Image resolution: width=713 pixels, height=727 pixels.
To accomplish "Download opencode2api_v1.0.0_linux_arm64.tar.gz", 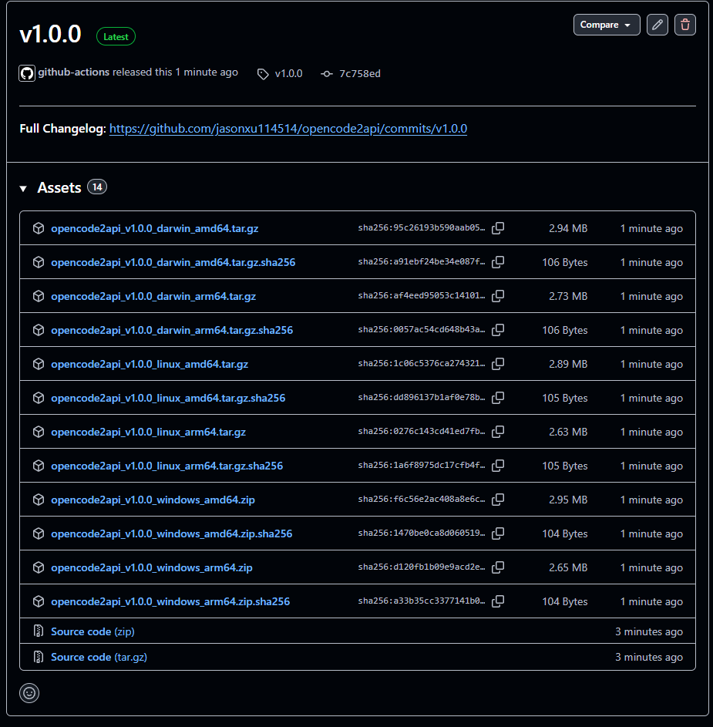I will 148,432.
